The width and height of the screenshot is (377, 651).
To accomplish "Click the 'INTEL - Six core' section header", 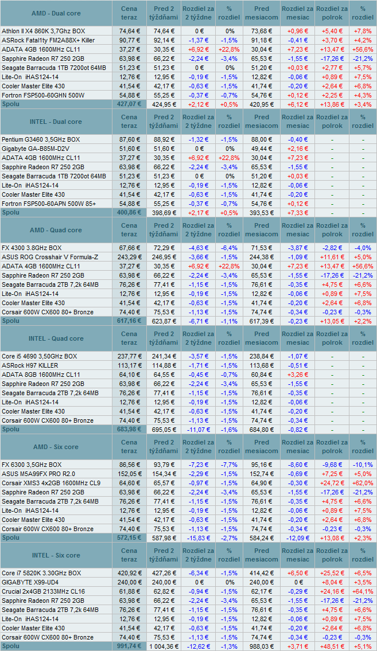I will 56,555.
